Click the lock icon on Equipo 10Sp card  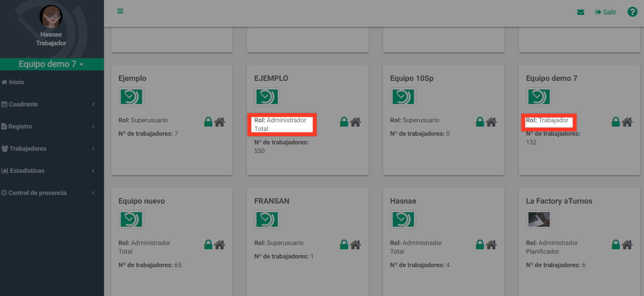pyautogui.click(x=480, y=122)
